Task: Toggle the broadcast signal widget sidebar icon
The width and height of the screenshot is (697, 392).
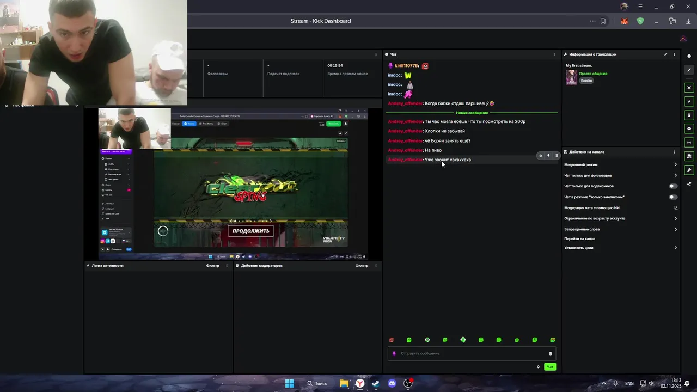Action: coord(689,143)
